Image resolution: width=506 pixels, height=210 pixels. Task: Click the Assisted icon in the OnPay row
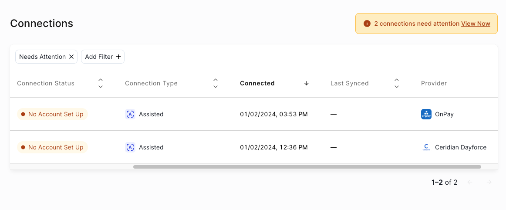click(130, 114)
